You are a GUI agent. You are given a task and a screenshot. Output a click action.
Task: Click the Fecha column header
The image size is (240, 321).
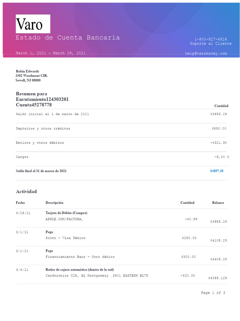click(x=20, y=203)
